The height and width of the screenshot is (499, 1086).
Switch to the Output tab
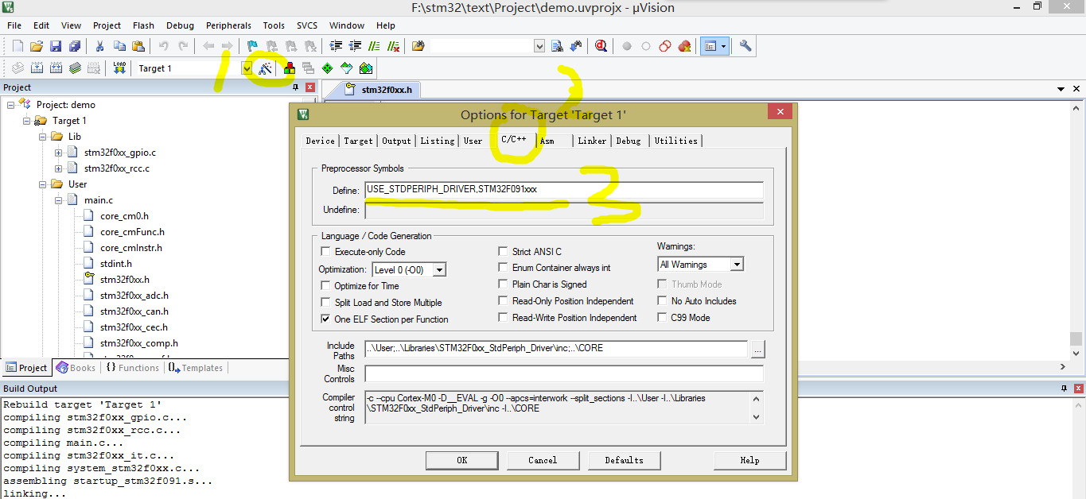pyautogui.click(x=396, y=141)
